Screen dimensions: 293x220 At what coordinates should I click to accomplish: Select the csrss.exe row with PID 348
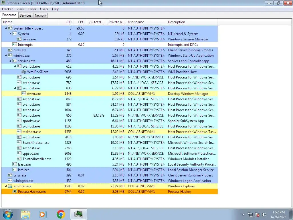coord(110,50)
